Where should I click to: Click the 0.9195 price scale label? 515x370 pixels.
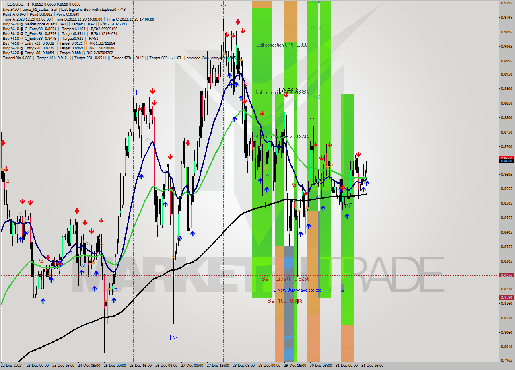coord(506,3)
